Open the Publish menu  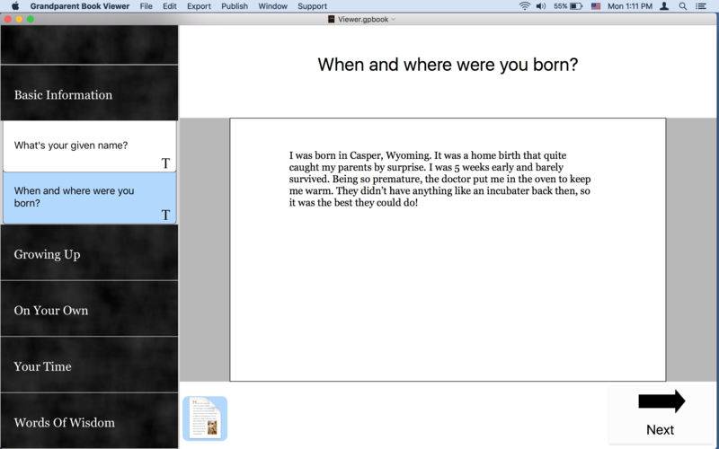(235, 6)
